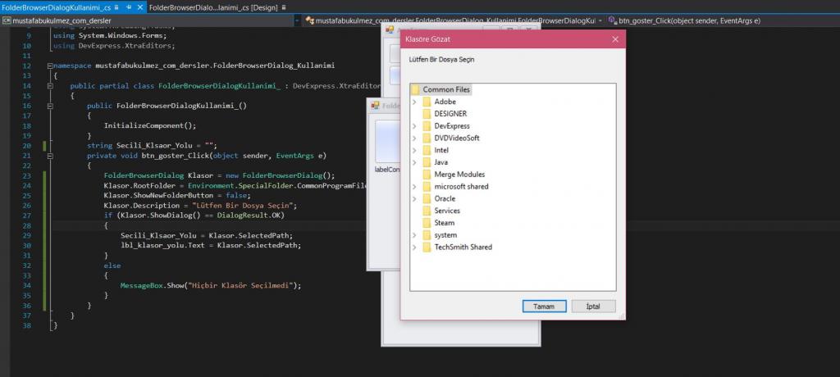Image resolution: width=840 pixels, height=377 pixels.
Task: Expand the Oracle folder node
Action: [414, 198]
